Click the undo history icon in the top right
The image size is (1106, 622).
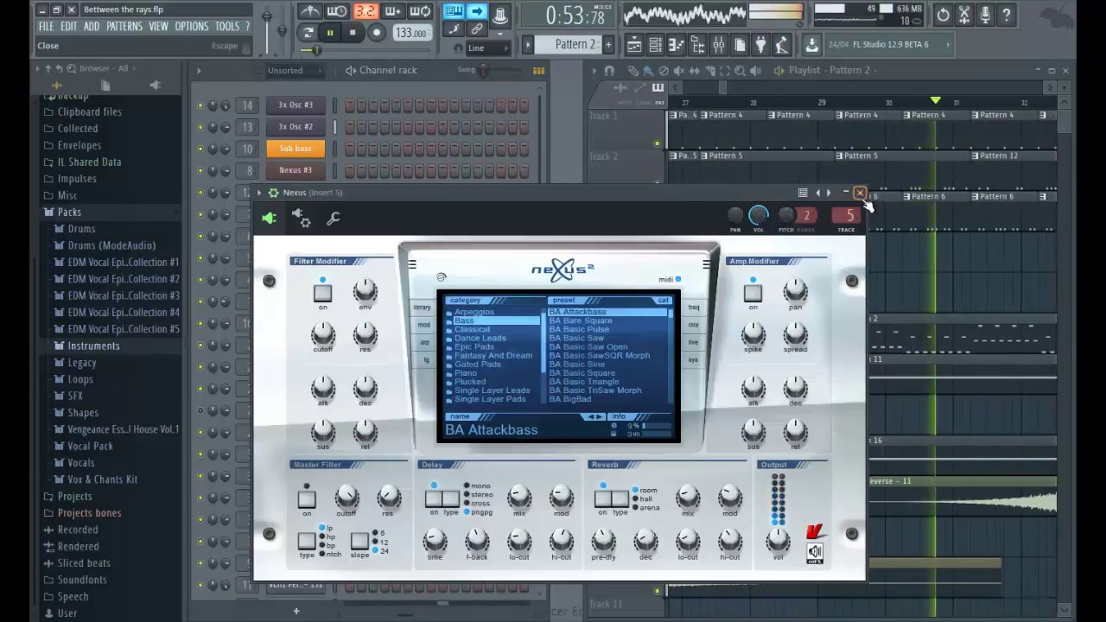tap(944, 15)
